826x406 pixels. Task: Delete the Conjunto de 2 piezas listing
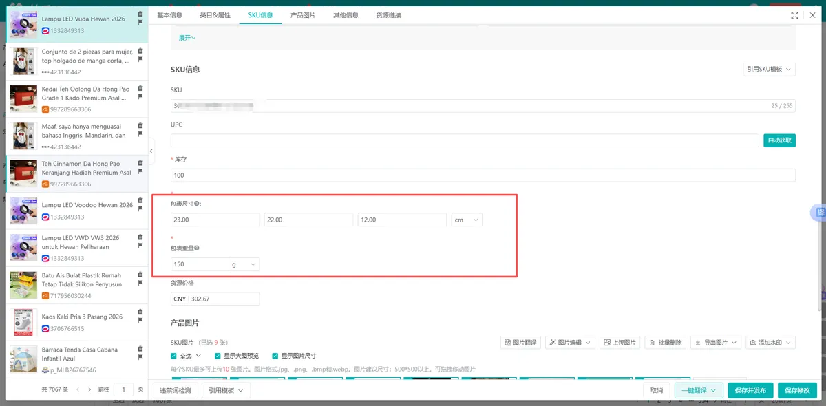pyautogui.click(x=140, y=51)
